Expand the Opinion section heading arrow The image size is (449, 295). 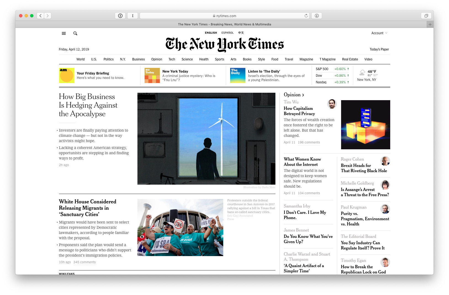pos(303,95)
